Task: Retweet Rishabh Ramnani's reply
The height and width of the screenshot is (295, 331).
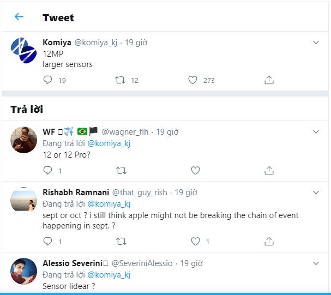Action: (121, 241)
